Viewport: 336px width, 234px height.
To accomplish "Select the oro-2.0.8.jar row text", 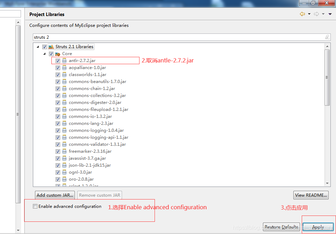I will click(81, 179).
